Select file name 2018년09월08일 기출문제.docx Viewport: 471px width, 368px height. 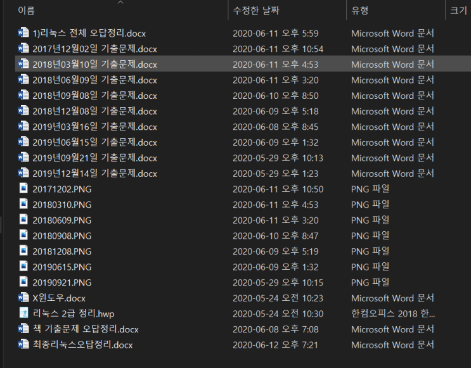point(94,96)
